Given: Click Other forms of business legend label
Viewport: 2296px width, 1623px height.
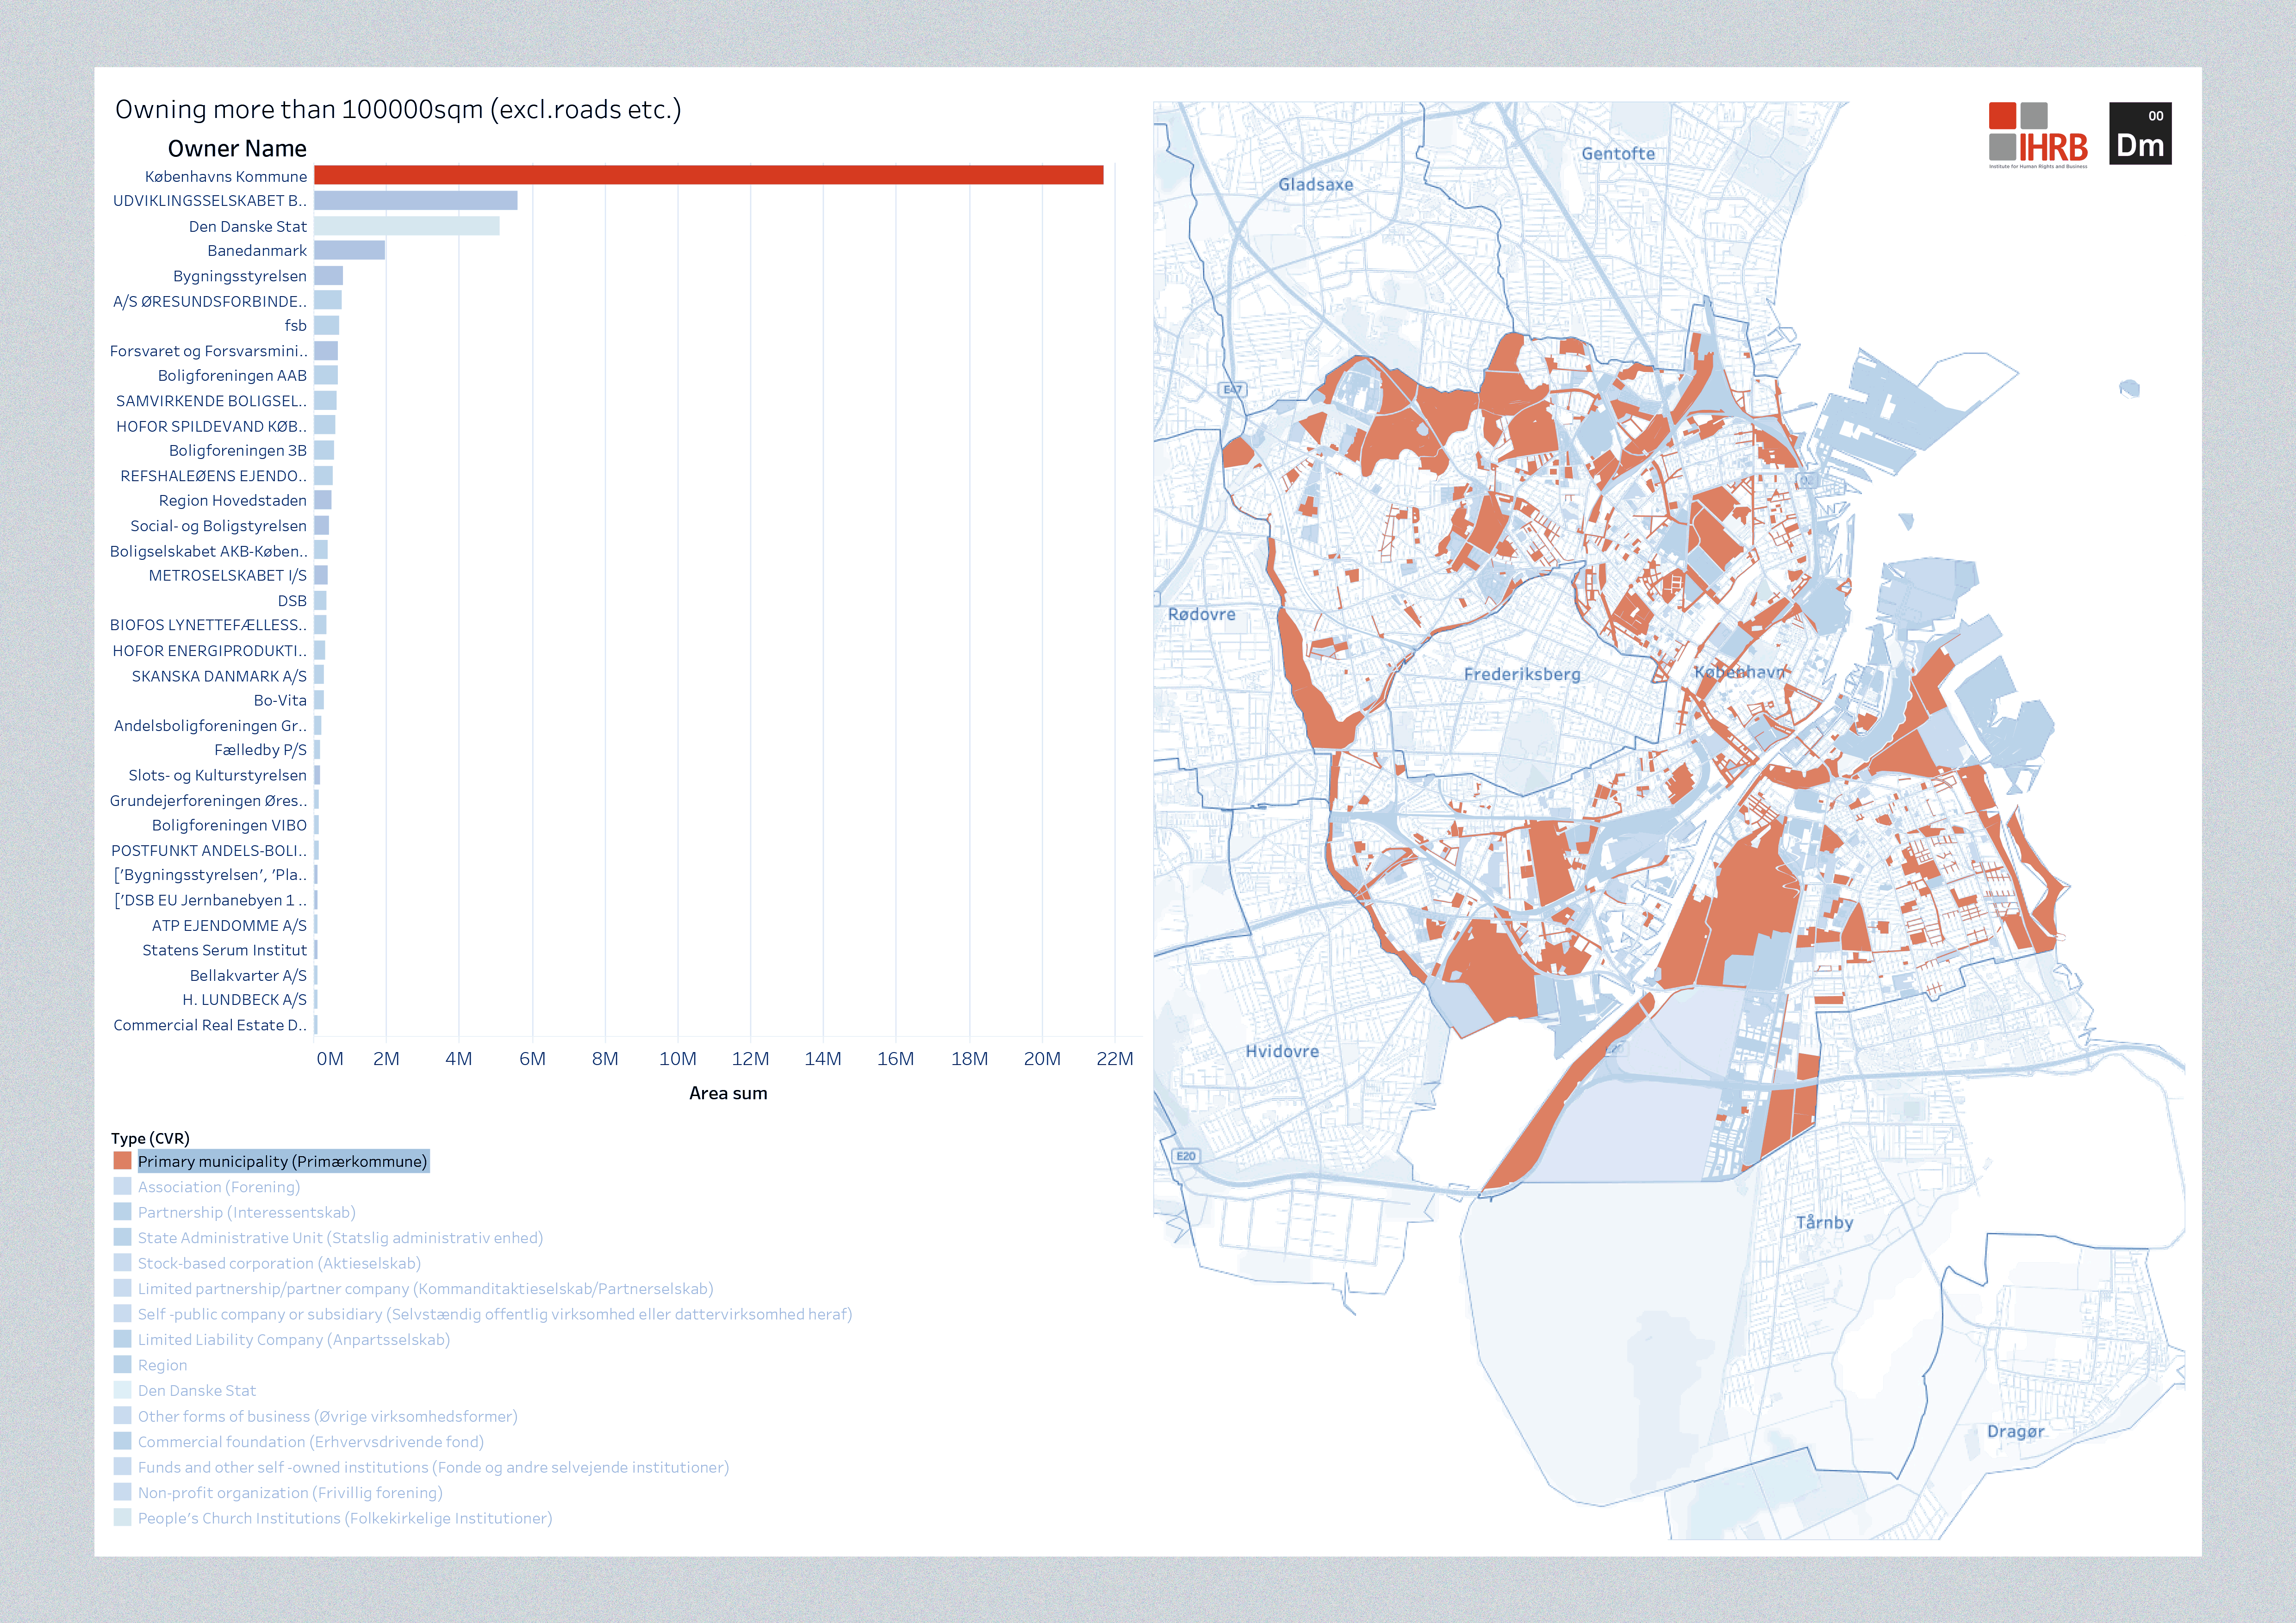Looking at the screenshot, I should (328, 1416).
